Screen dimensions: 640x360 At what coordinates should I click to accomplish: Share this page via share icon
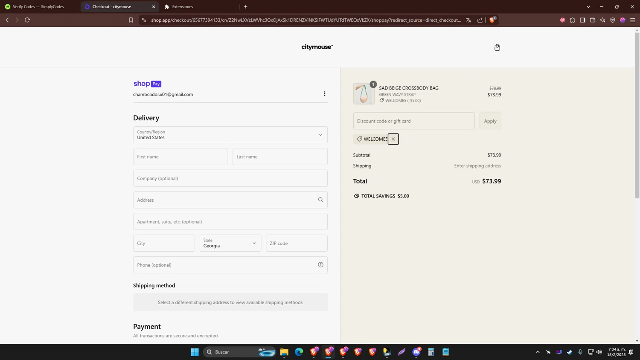pyautogui.click(x=480, y=20)
